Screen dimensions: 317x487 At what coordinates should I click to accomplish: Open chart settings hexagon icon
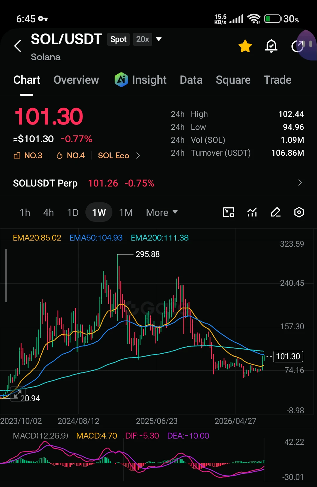click(x=299, y=212)
